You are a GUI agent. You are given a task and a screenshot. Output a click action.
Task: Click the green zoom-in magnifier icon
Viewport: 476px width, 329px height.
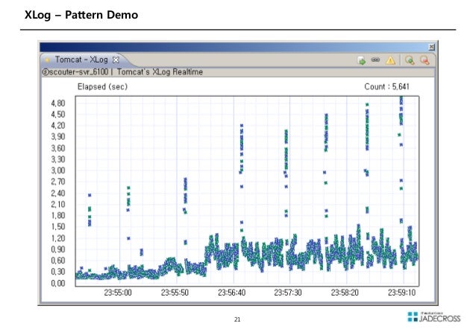(x=409, y=60)
